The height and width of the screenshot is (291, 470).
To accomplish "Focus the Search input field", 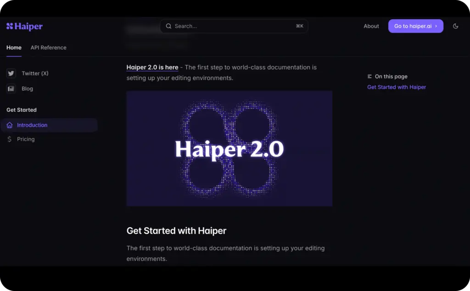I will [234, 26].
